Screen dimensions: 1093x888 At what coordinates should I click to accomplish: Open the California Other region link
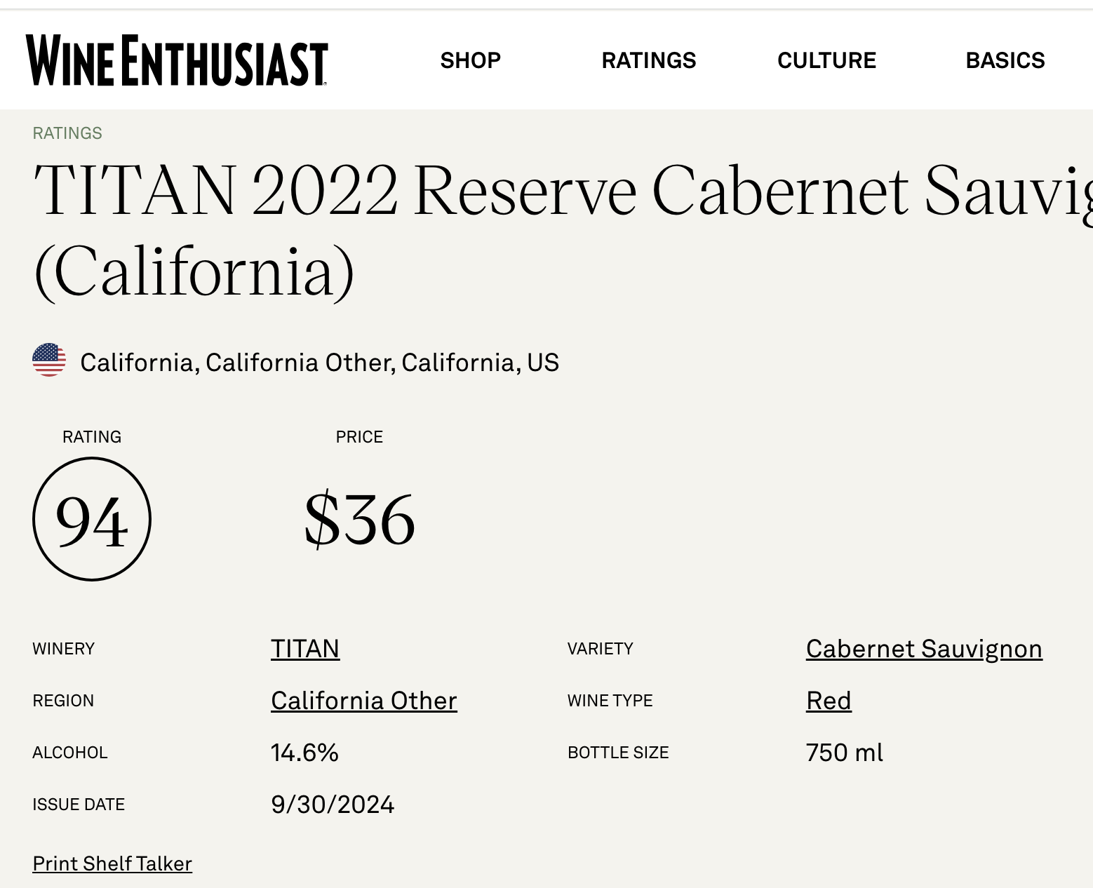[363, 701]
